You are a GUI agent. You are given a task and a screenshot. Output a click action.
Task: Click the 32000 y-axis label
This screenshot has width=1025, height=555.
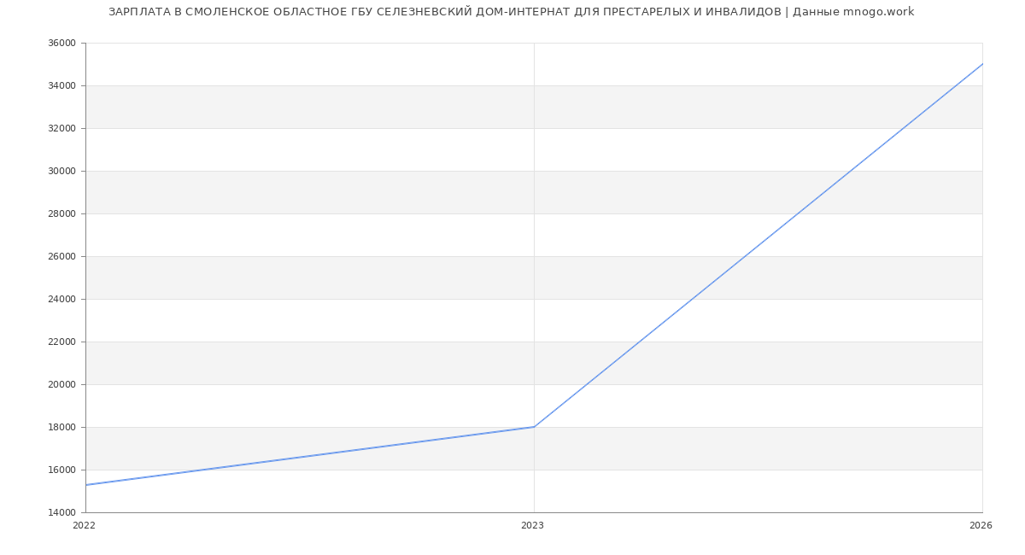61,129
